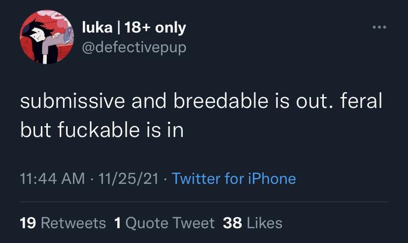Click the words "Quote Tweet" label
Viewport: 408px width, 243px height.
(170, 223)
